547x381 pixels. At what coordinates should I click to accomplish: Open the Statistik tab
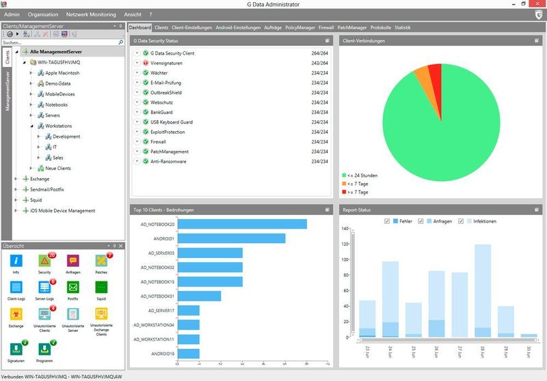(403, 27)
